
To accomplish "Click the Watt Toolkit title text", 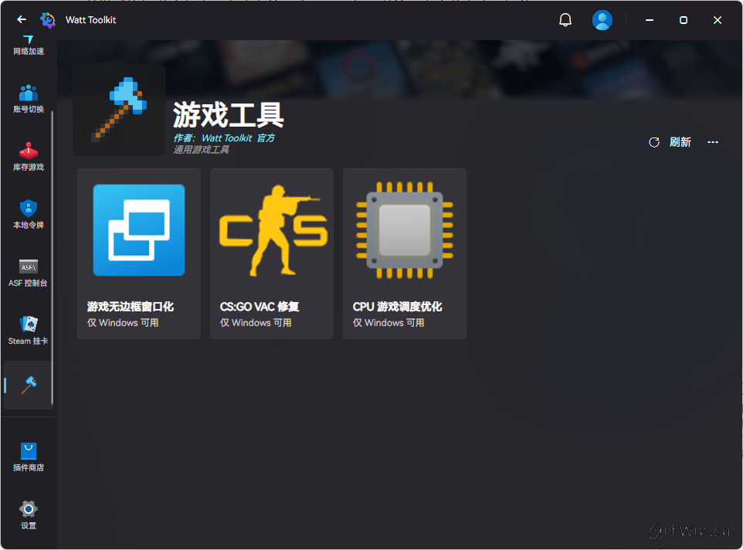I will 90,20.
